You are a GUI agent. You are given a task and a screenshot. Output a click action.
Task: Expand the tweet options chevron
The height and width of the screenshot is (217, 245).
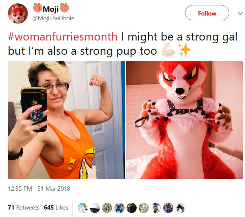[240, 13]
